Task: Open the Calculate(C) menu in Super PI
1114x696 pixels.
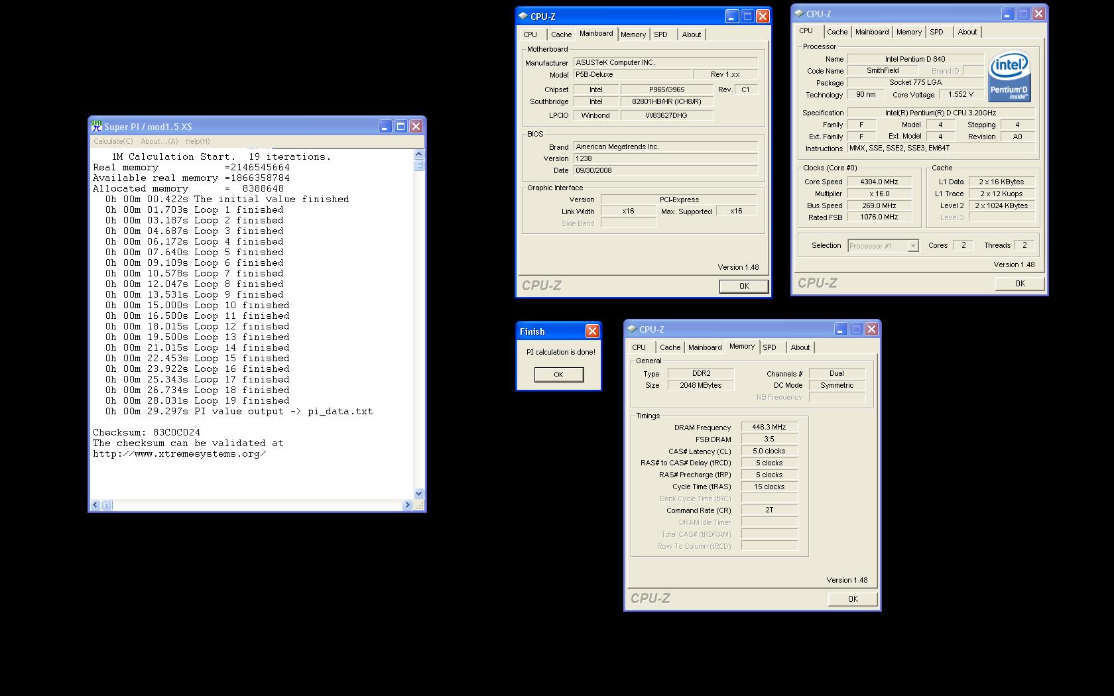Action: coord(113,141)
